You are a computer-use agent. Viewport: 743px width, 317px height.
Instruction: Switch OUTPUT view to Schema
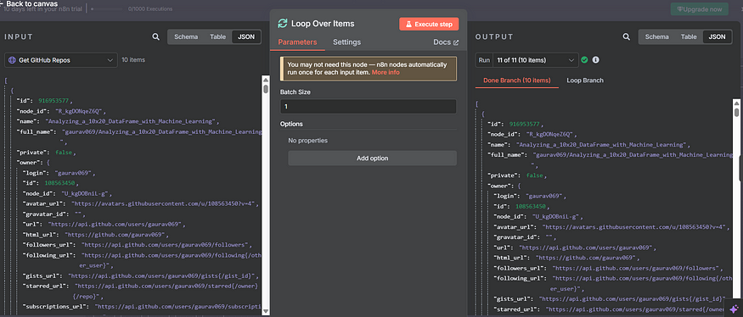[x=656, y=37]
